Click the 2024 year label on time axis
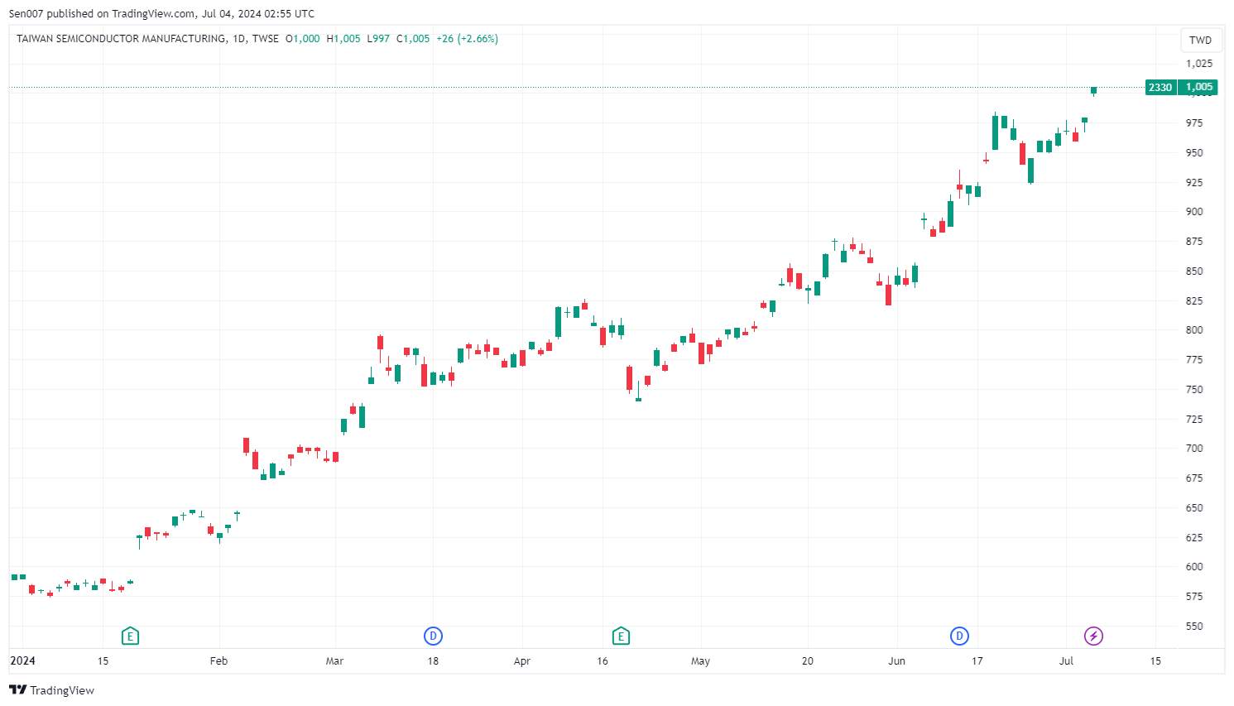Image resolution: width=1234 pixels, height=706 pixels. point(22,660)
